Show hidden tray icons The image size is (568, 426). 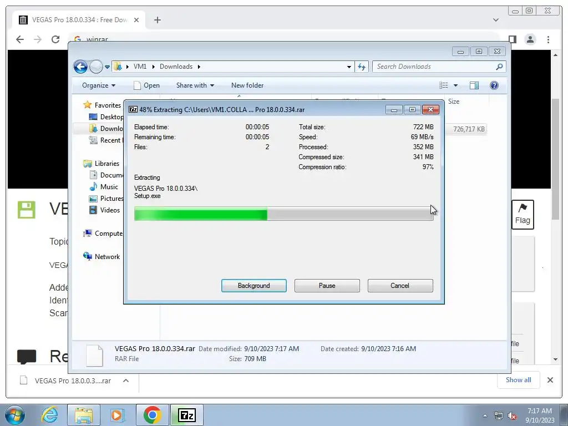tap(485, 415)
